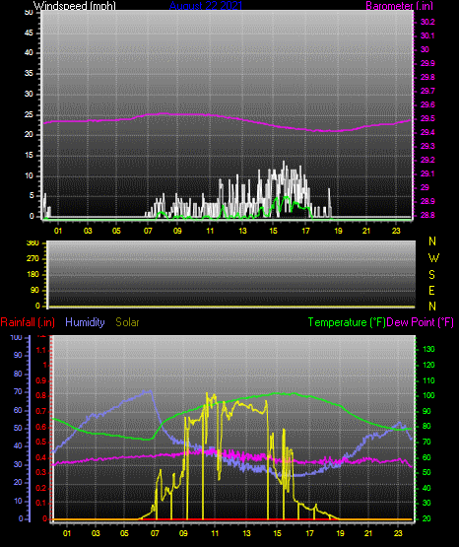Select the Solar legend label
Image resolution: width=459 pixels, height=547 pixels.
point(127,322)
